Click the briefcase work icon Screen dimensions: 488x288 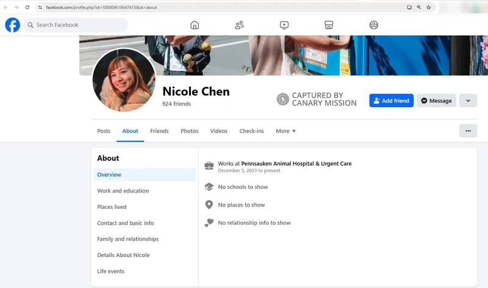coord(209,166)
